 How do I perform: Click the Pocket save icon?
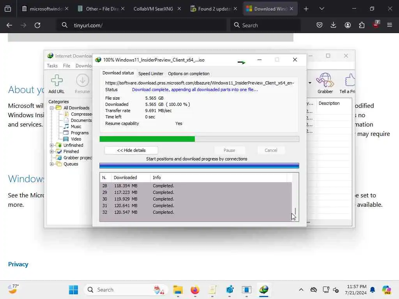point(320,25)
